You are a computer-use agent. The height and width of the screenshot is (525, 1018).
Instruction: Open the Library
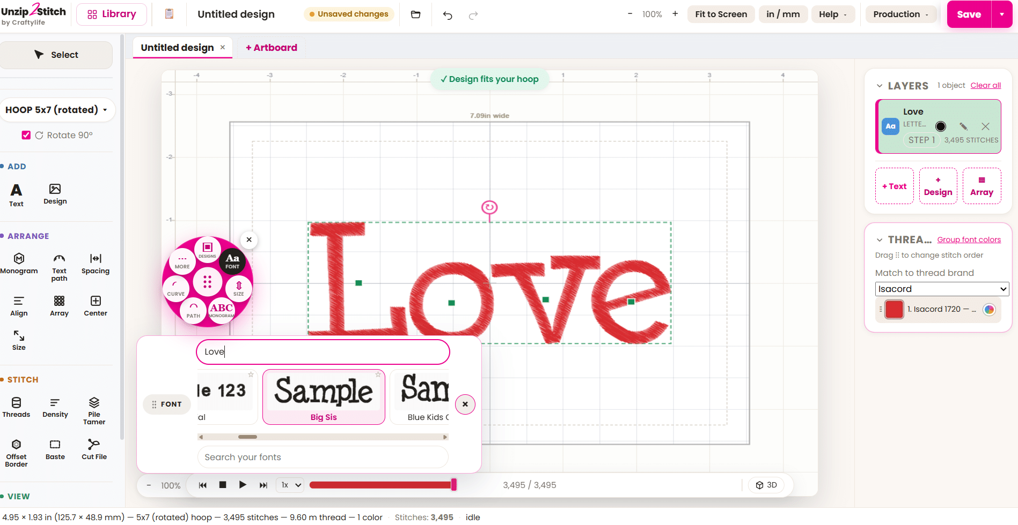pyautogui.click(x=112, y=14)
